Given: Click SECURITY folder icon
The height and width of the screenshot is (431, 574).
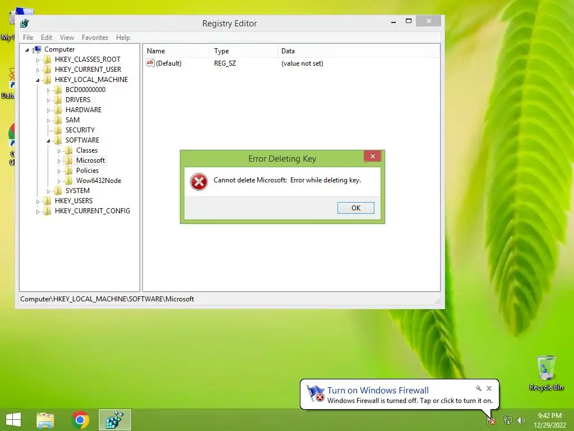Looking at the screenshot, I should 58,130.
